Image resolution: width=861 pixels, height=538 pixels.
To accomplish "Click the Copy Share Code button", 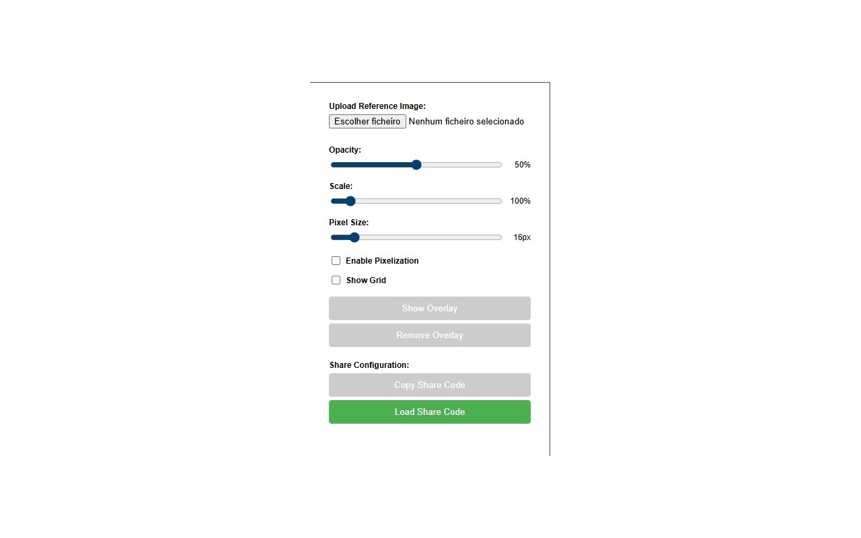I will (x=429, y=385).
